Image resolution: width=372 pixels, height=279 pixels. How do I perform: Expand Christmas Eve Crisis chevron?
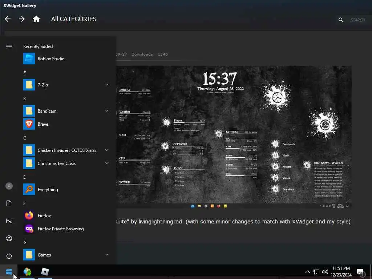coord(107,163)
